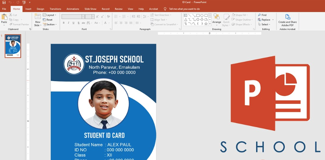Activate the Format Painter brush
Viewport: 325px width, 160px height.
(x=19, y=24)
